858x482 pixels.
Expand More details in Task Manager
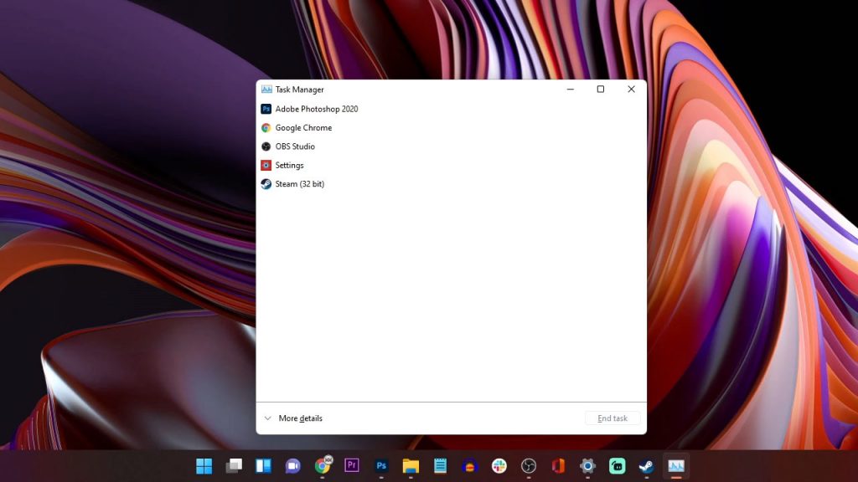click(294, 418)
